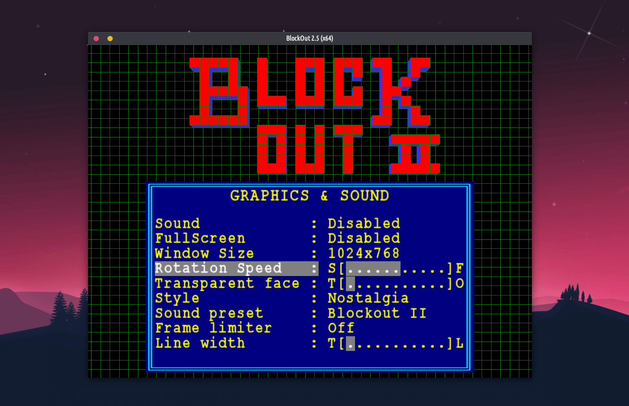Click the GRAPHICS & SOUND heading
629x406 pixels.
point(310,196)
